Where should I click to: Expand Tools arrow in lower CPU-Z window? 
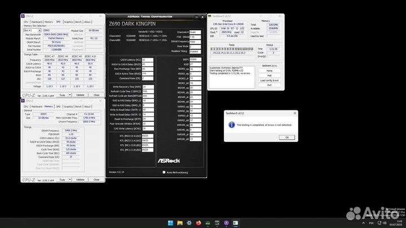[x=70, y=180]
